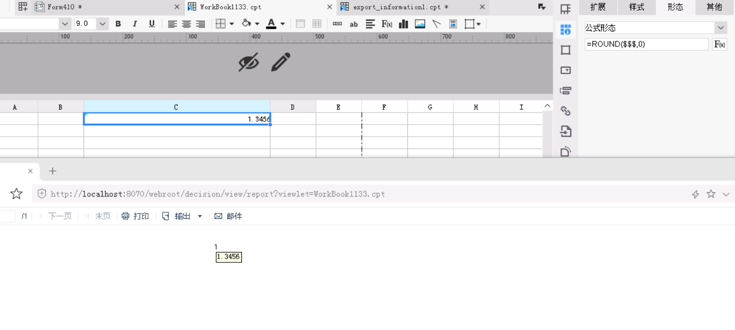This screenshot has width=735, height=330.
Task: Open the rotating-page panel icon
Action: pos(565,152)
